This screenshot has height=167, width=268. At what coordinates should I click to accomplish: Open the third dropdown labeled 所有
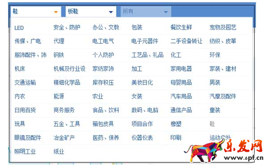pos(146,12)
